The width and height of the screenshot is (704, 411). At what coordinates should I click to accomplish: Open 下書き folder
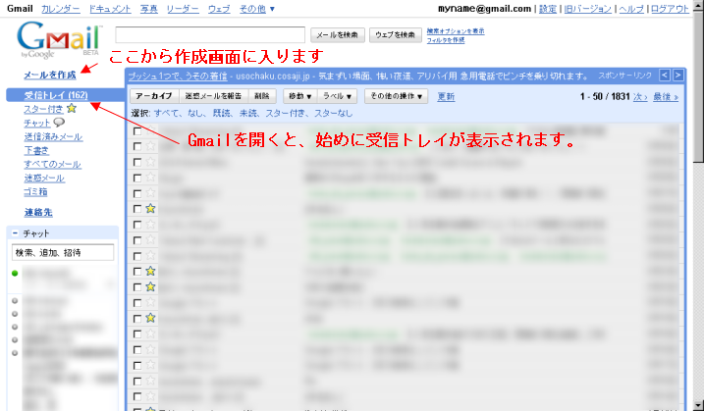coord(36,150)
